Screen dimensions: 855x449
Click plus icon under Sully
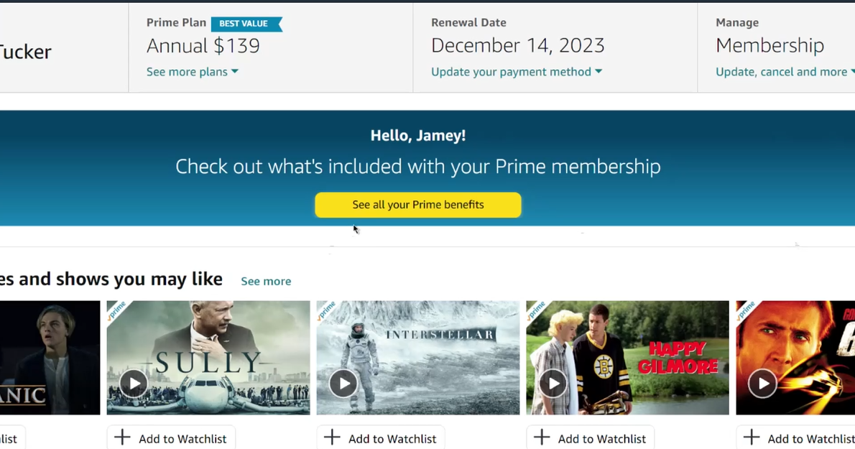123,438
